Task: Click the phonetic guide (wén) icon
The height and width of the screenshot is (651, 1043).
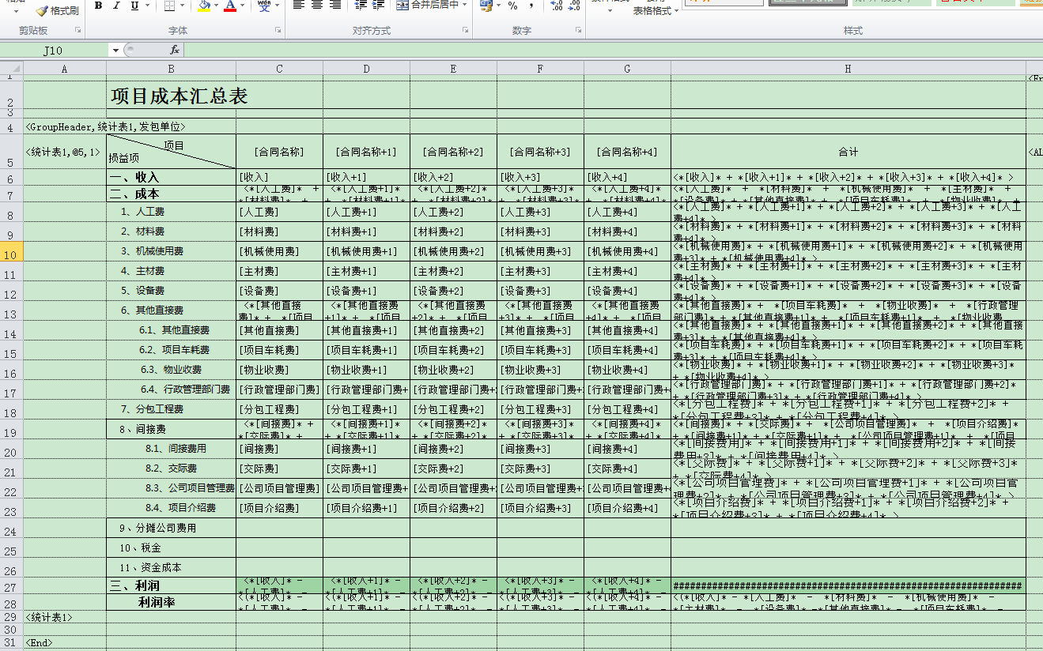Action: [x=264, y=6]
